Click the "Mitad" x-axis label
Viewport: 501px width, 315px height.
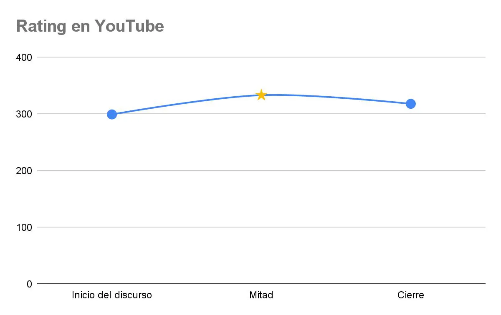pos(261,295)
